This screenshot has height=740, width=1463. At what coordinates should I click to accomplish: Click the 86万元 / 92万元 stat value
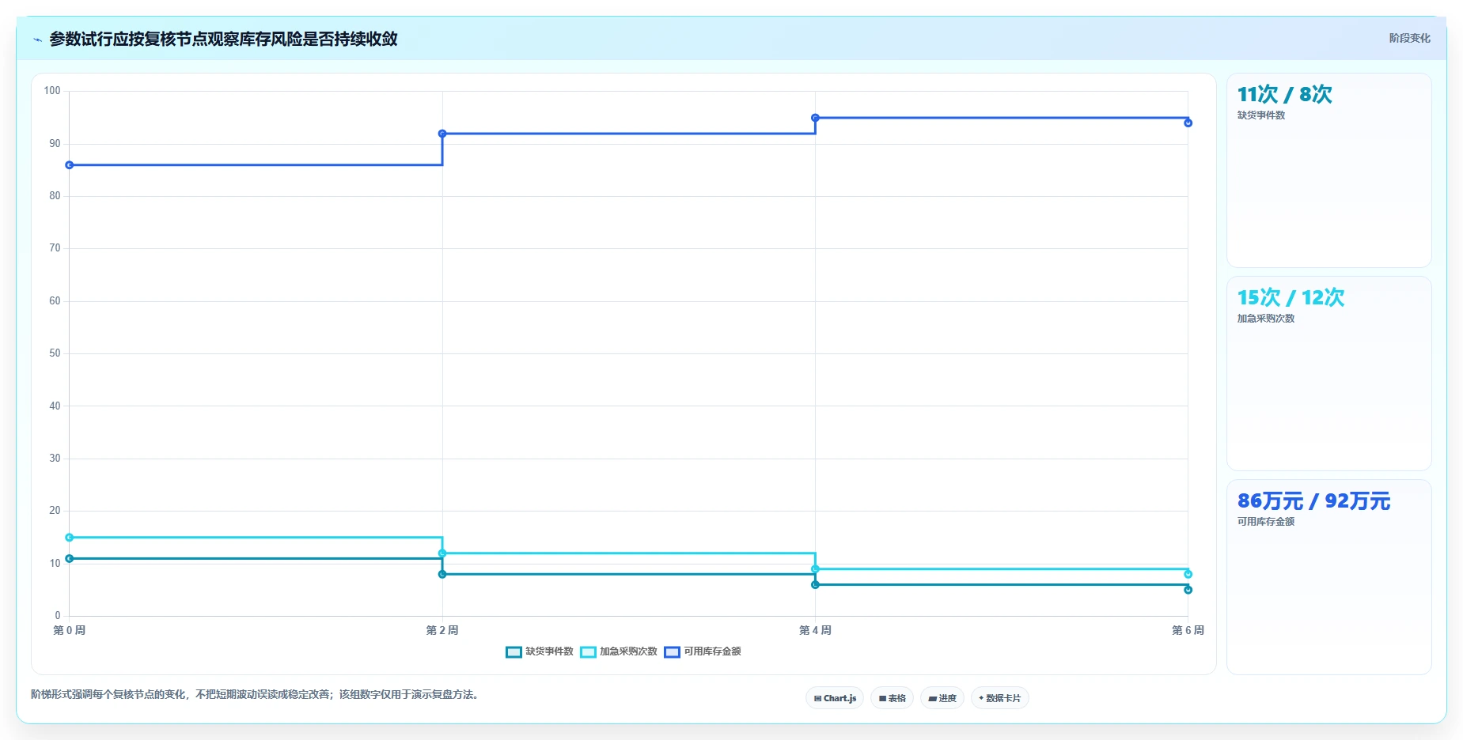(1313, 500)
